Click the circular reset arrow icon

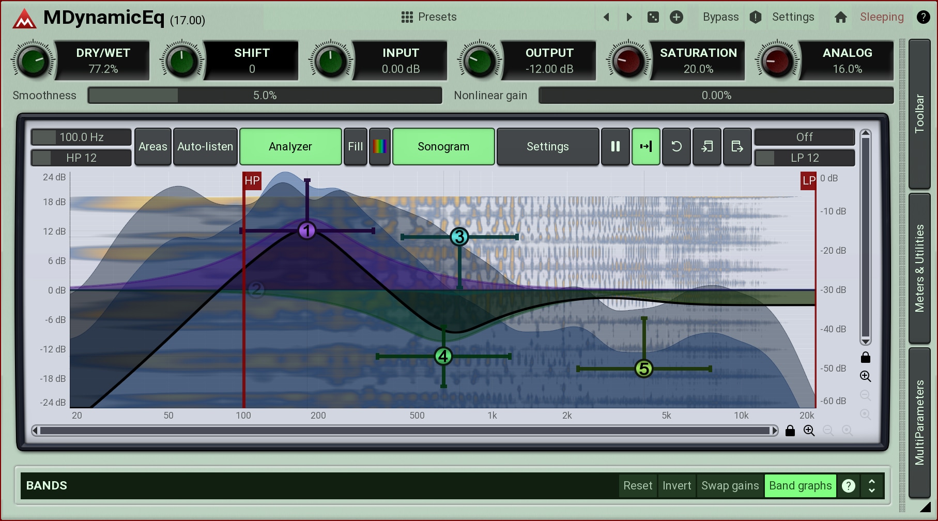click(676, 147)
